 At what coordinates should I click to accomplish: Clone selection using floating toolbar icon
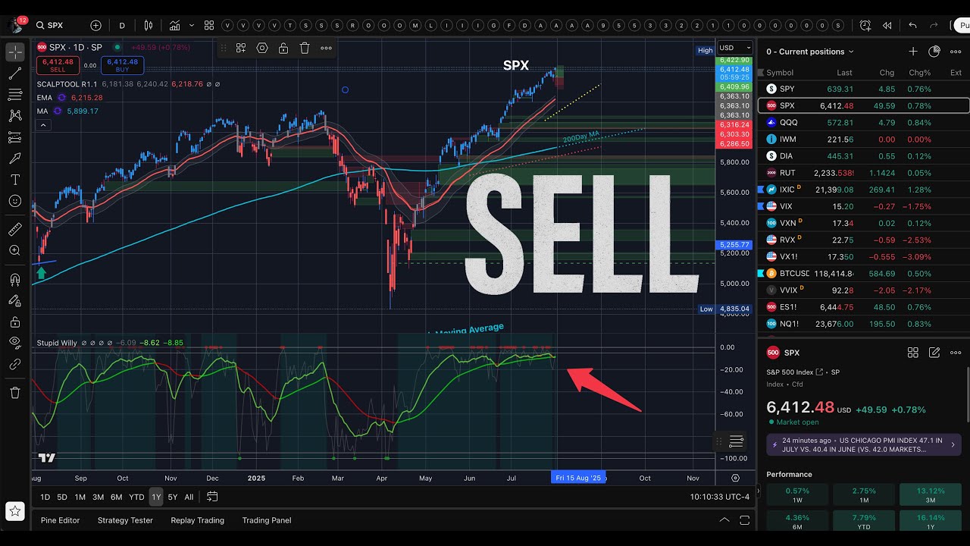pyautogui.click(x=241, y=48)
